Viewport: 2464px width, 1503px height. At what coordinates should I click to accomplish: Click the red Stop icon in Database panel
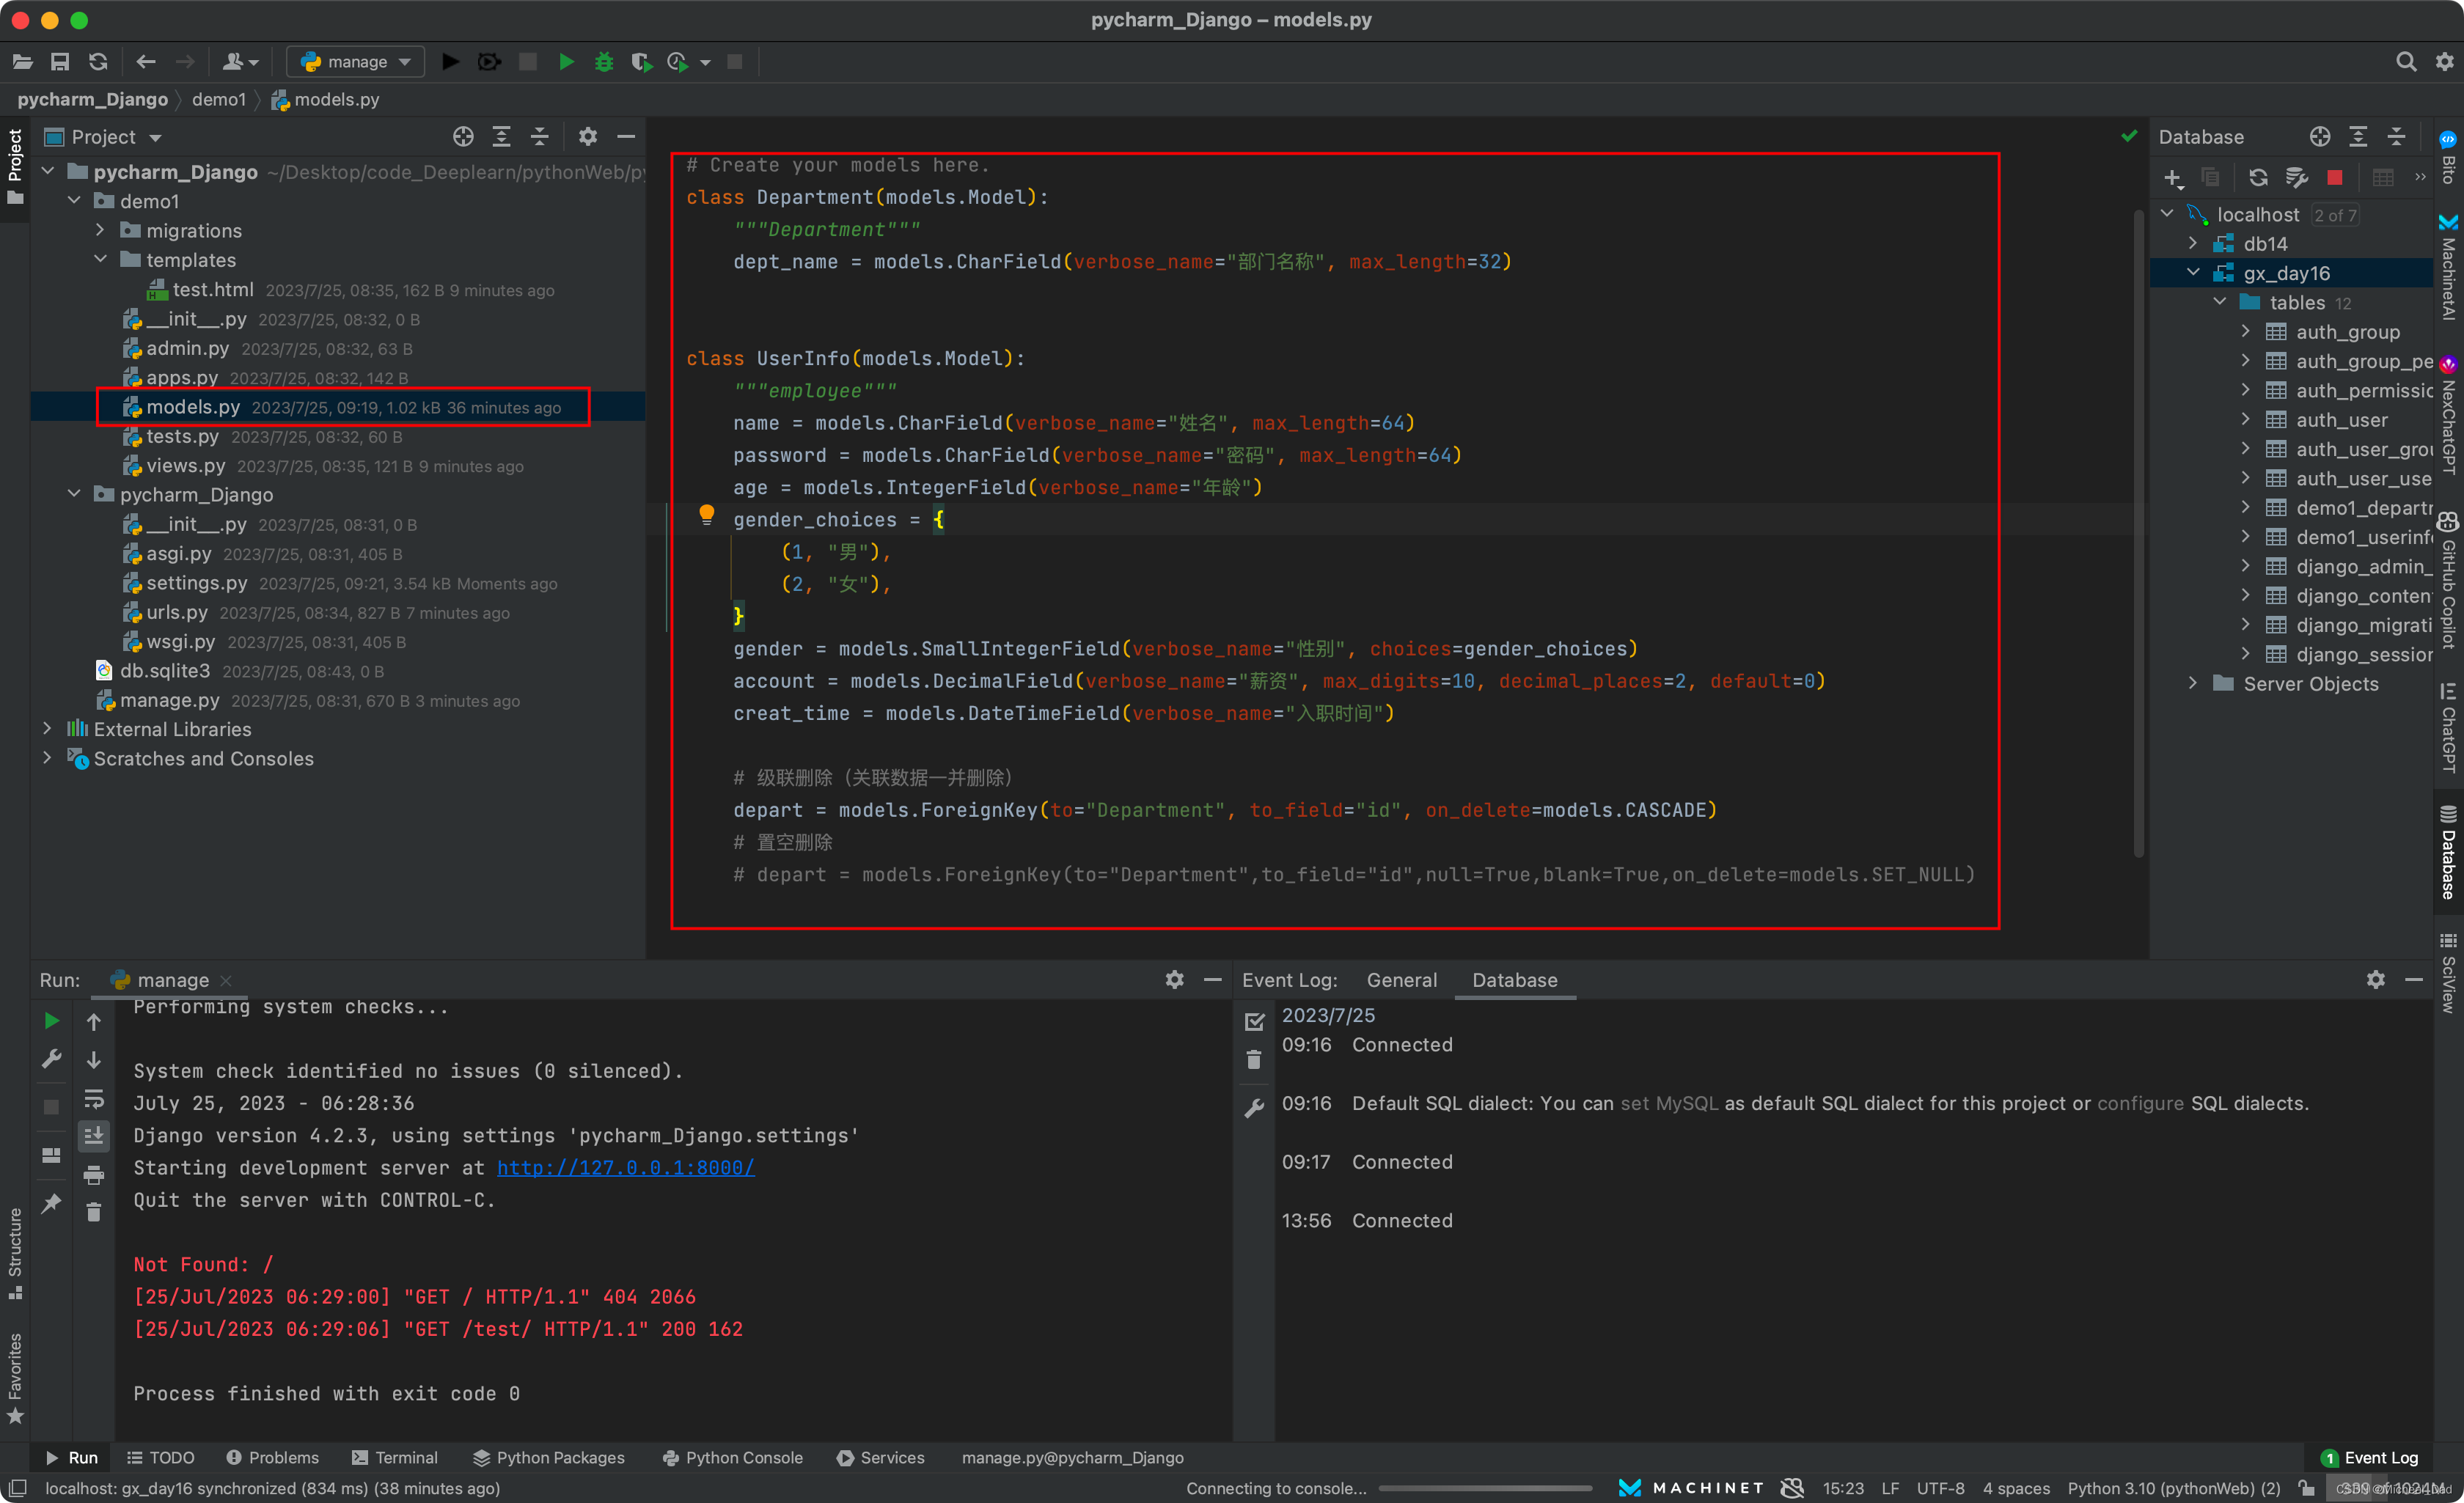[x=2334, y=178]
